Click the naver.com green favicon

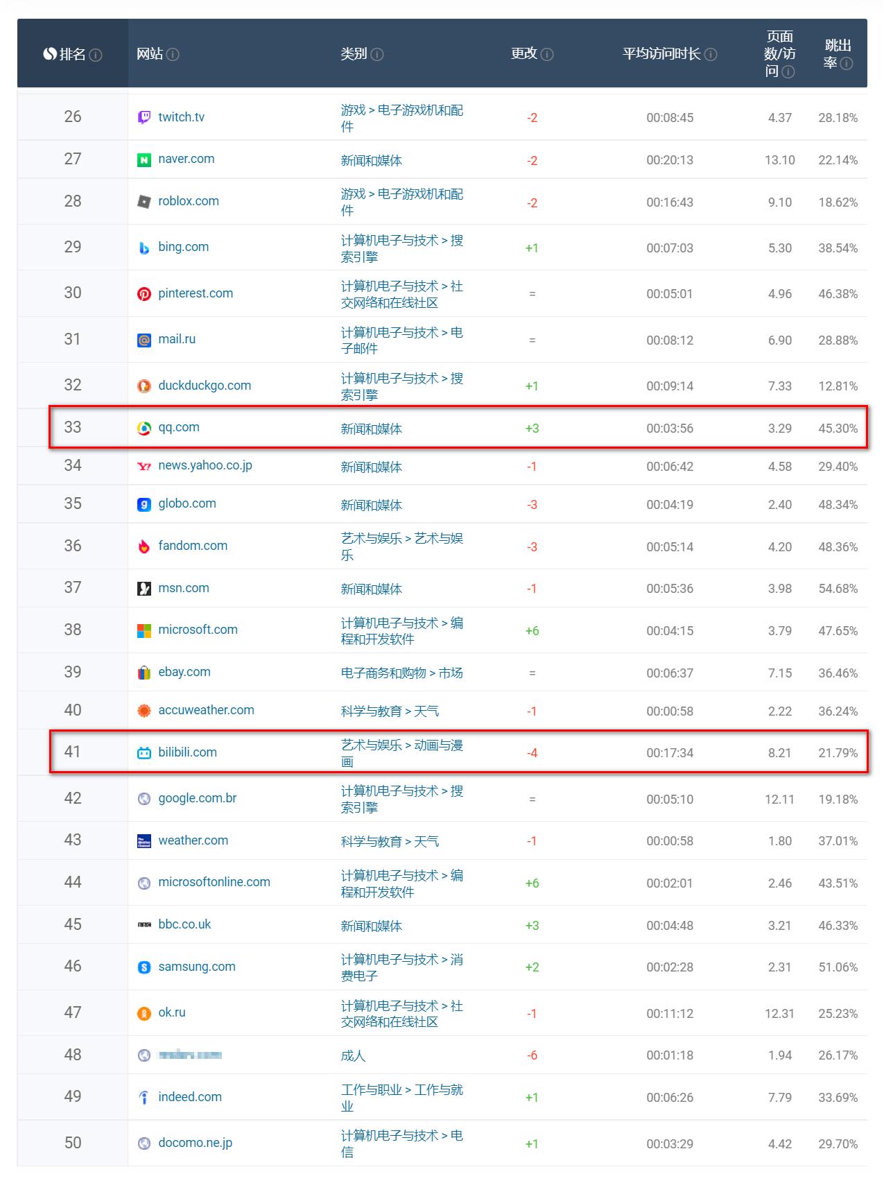(144, 160)
